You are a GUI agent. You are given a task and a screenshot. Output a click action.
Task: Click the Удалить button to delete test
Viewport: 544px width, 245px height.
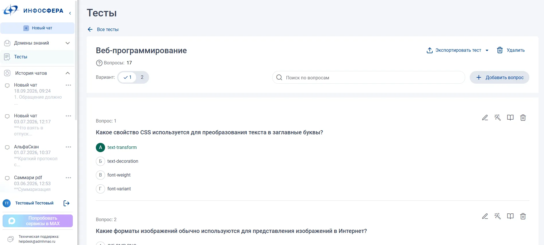511,50
